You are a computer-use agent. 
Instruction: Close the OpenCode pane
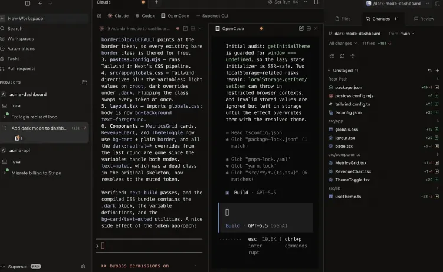(x=316, y=28)
